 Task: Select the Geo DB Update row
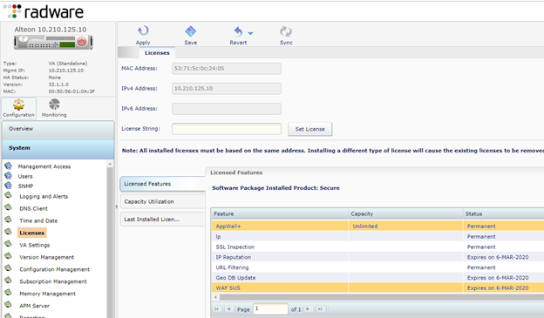point(377,278)
